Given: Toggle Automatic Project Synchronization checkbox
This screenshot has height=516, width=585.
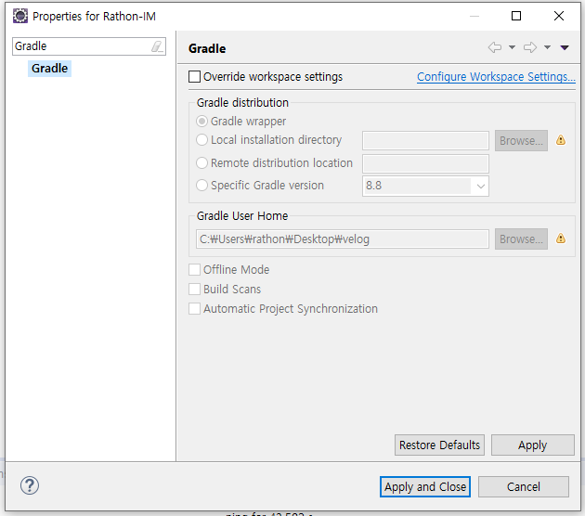Looking at the screenshot, I should (x=194, y=309).
